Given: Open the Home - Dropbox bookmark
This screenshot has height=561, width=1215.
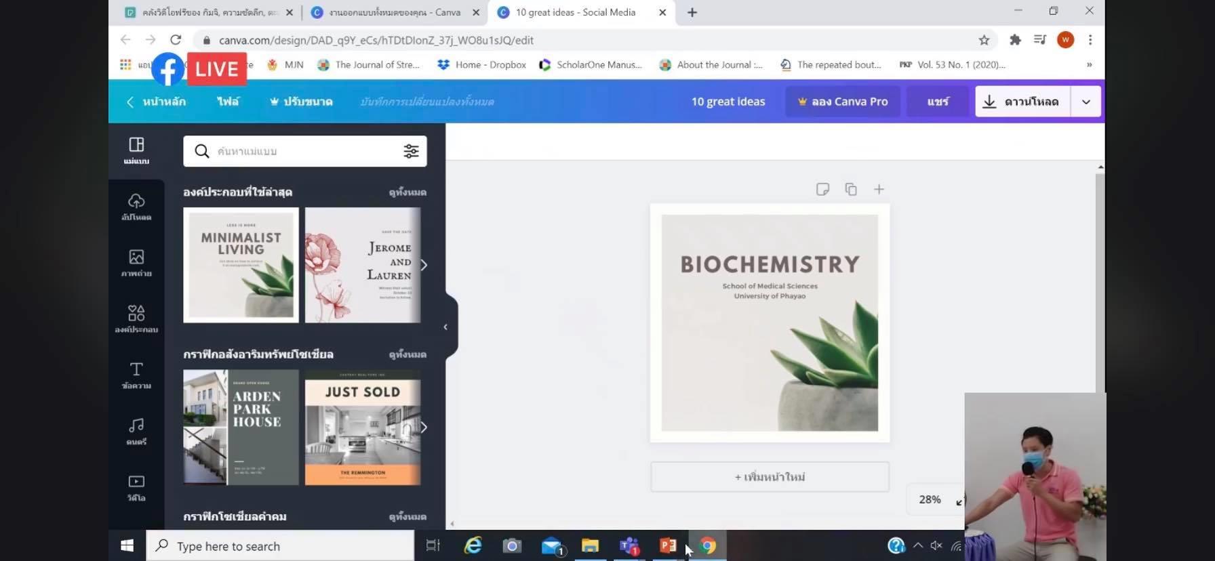Looking at the screenshot, I should [482, 65].
